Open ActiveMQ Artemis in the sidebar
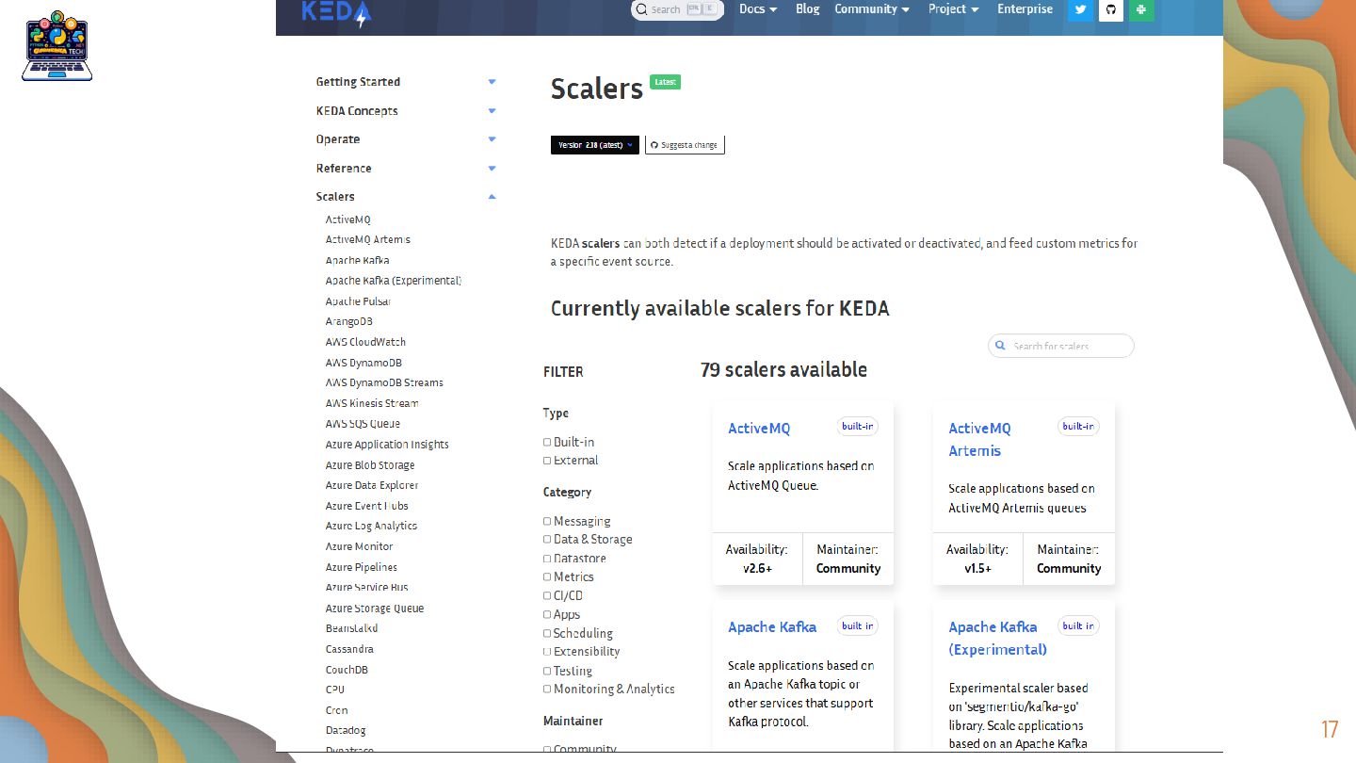Screen dimensions: 1356x763 [367, 240]
